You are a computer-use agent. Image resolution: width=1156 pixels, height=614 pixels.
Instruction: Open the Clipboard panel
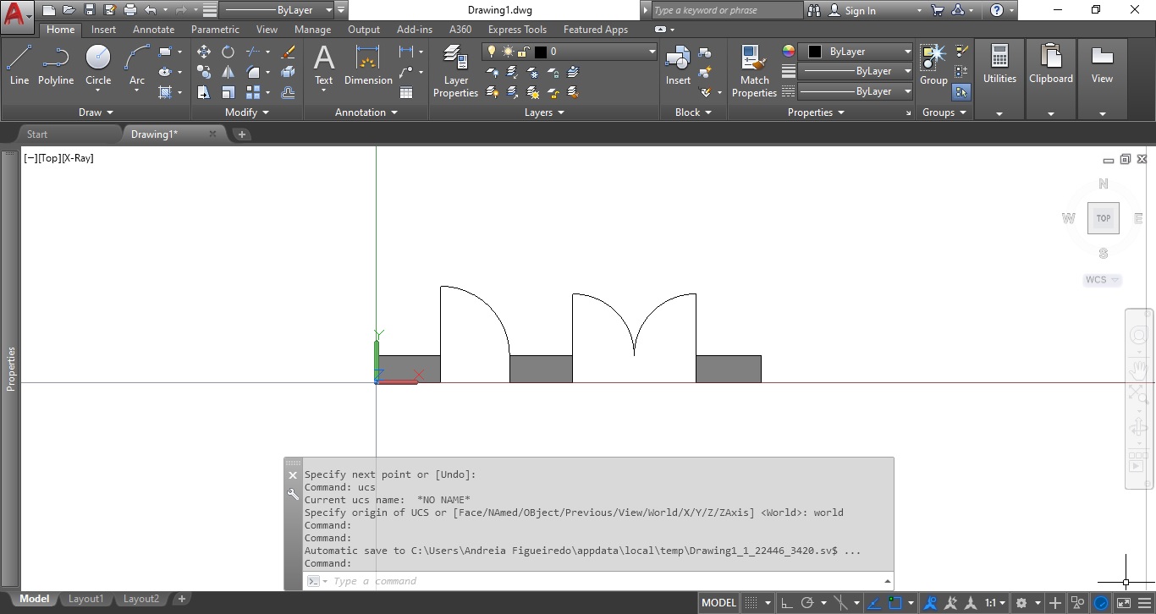(1050, 79)
